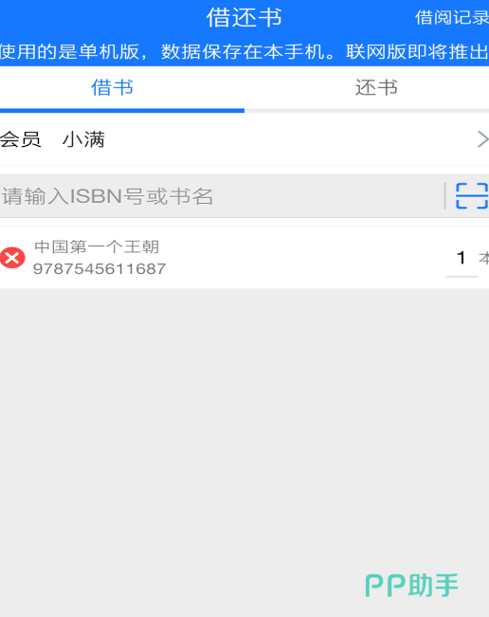
Task: Remove 中国第一个王朝 with the red X icon
Action: click(12, 258)
